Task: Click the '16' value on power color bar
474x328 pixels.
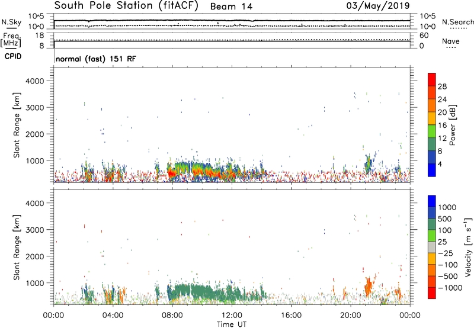Action: [x=442, y=126]
